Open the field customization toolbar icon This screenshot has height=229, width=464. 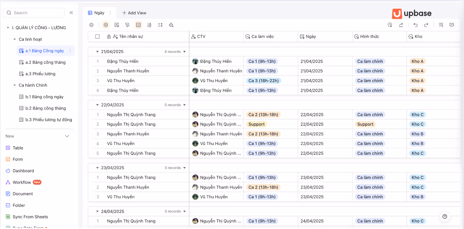point(117,25)
